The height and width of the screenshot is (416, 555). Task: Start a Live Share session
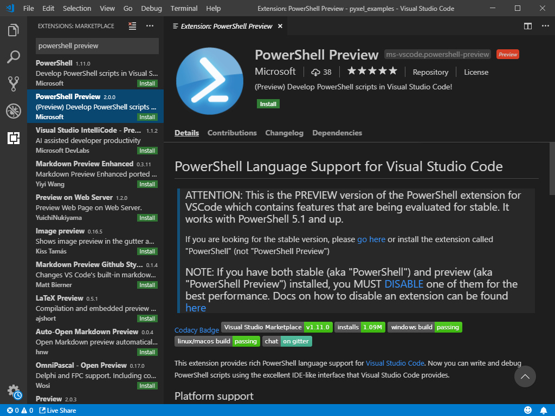point(57,410)
